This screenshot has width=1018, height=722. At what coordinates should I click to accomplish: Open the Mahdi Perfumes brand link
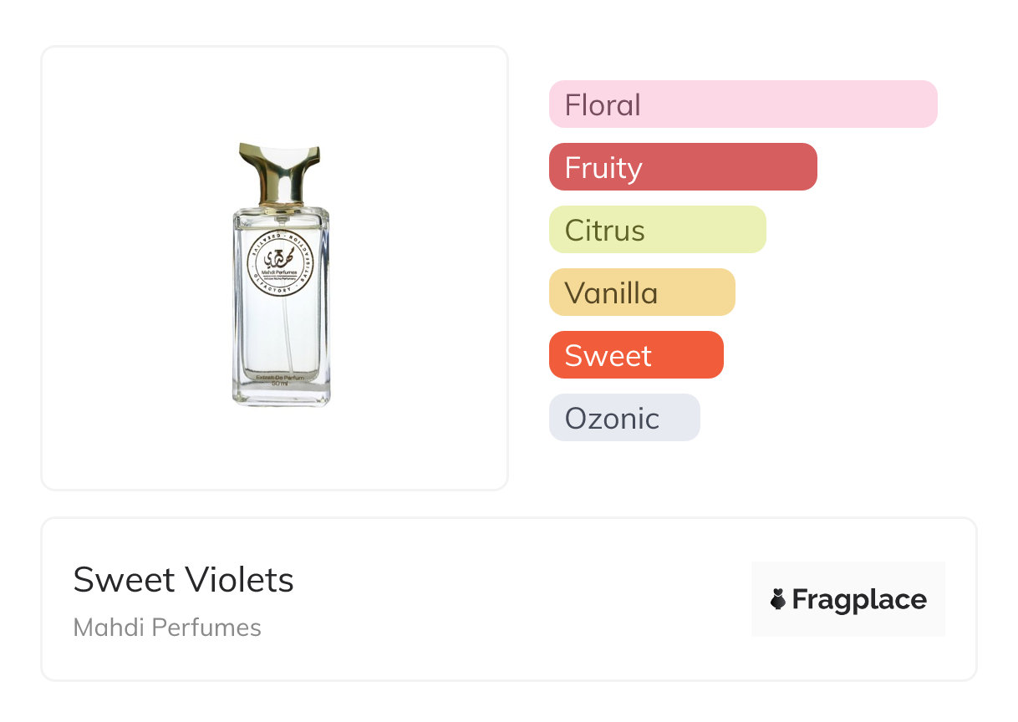(167, 628)
